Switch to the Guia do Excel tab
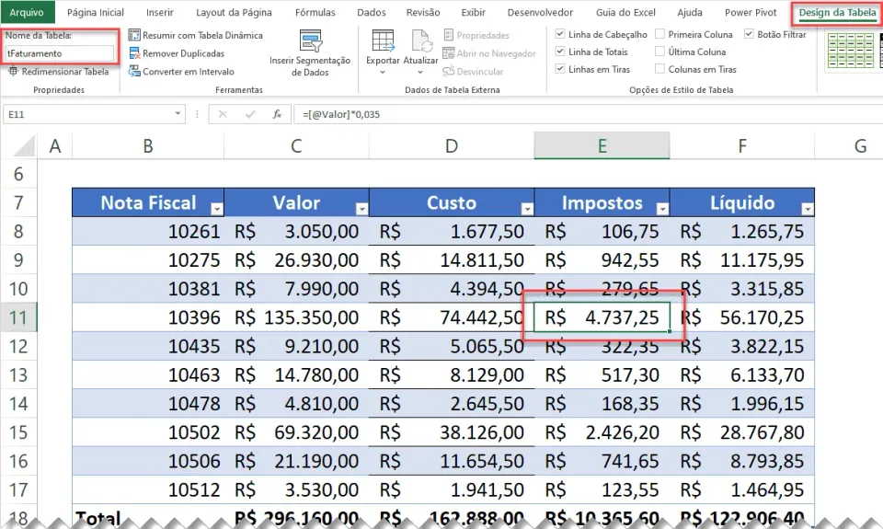Screen dimensions: 883x529 [625, 12]
